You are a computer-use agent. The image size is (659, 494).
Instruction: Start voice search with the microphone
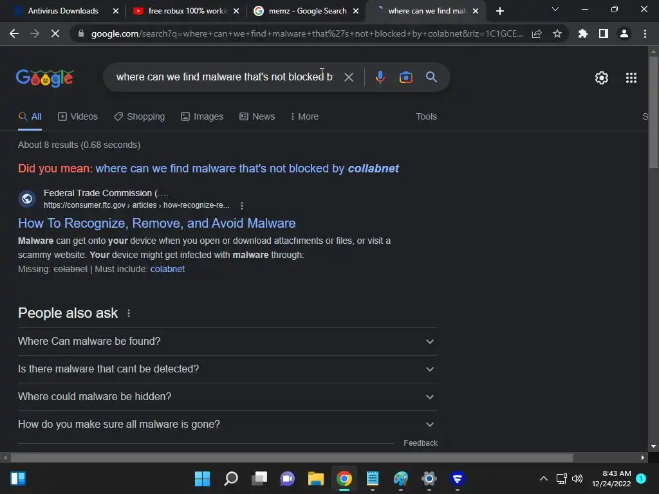[380, 77]
